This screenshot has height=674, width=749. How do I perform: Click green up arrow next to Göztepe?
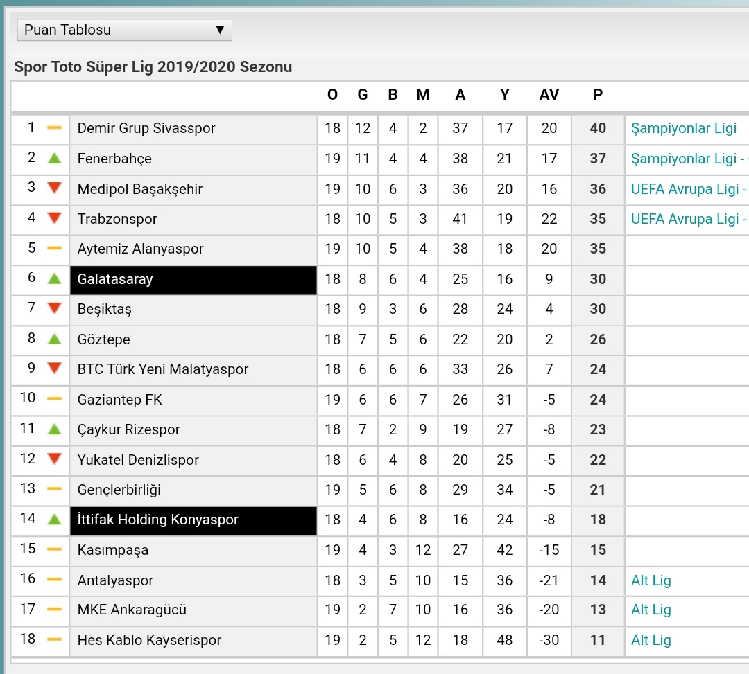[55, 339]
